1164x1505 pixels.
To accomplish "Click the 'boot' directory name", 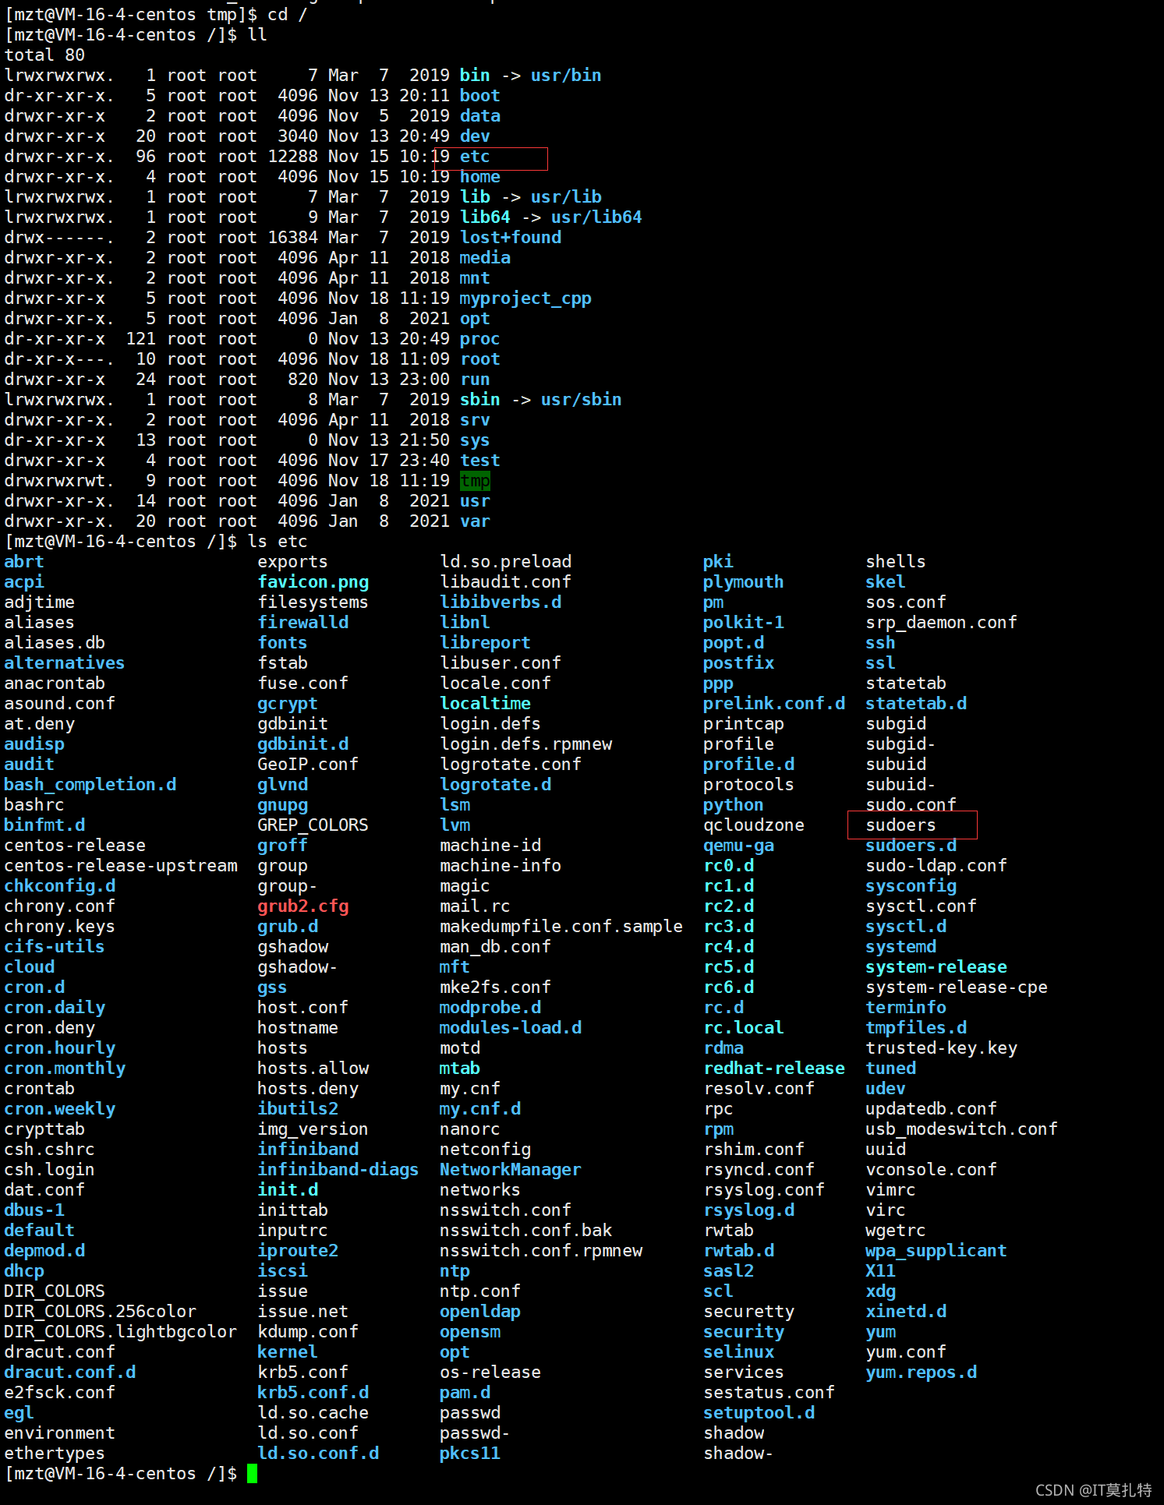I will (x=479, y=96).
